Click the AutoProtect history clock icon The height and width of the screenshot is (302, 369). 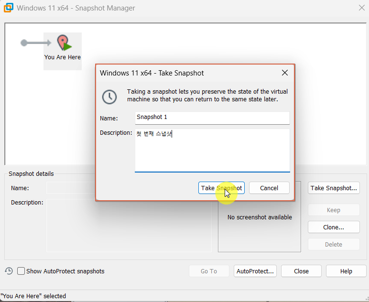[x=9, y=271]
